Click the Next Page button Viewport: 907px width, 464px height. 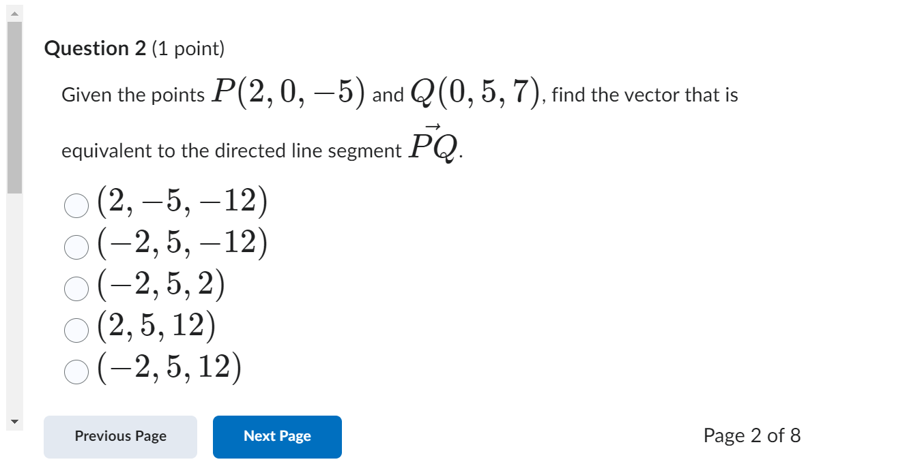coord(276,437)
